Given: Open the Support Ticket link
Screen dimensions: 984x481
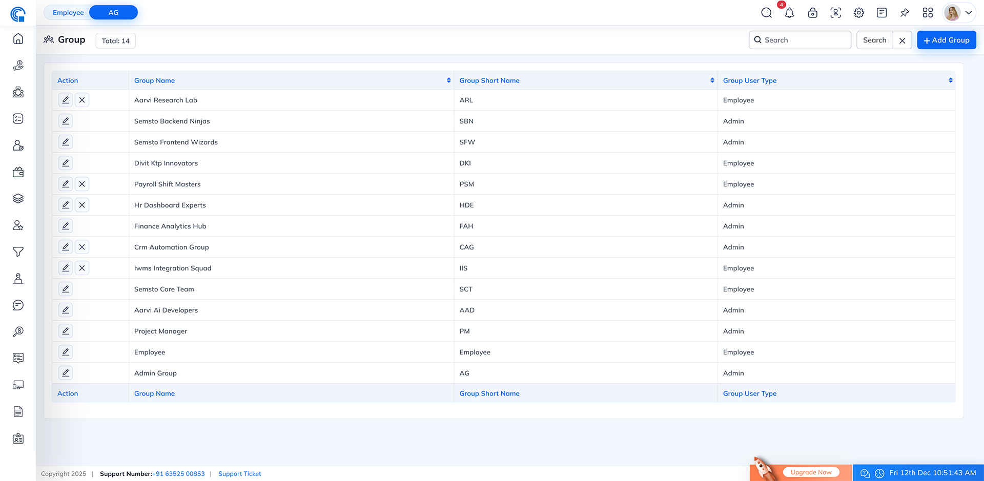Looking at the screenshot, I should click(239, 474).
